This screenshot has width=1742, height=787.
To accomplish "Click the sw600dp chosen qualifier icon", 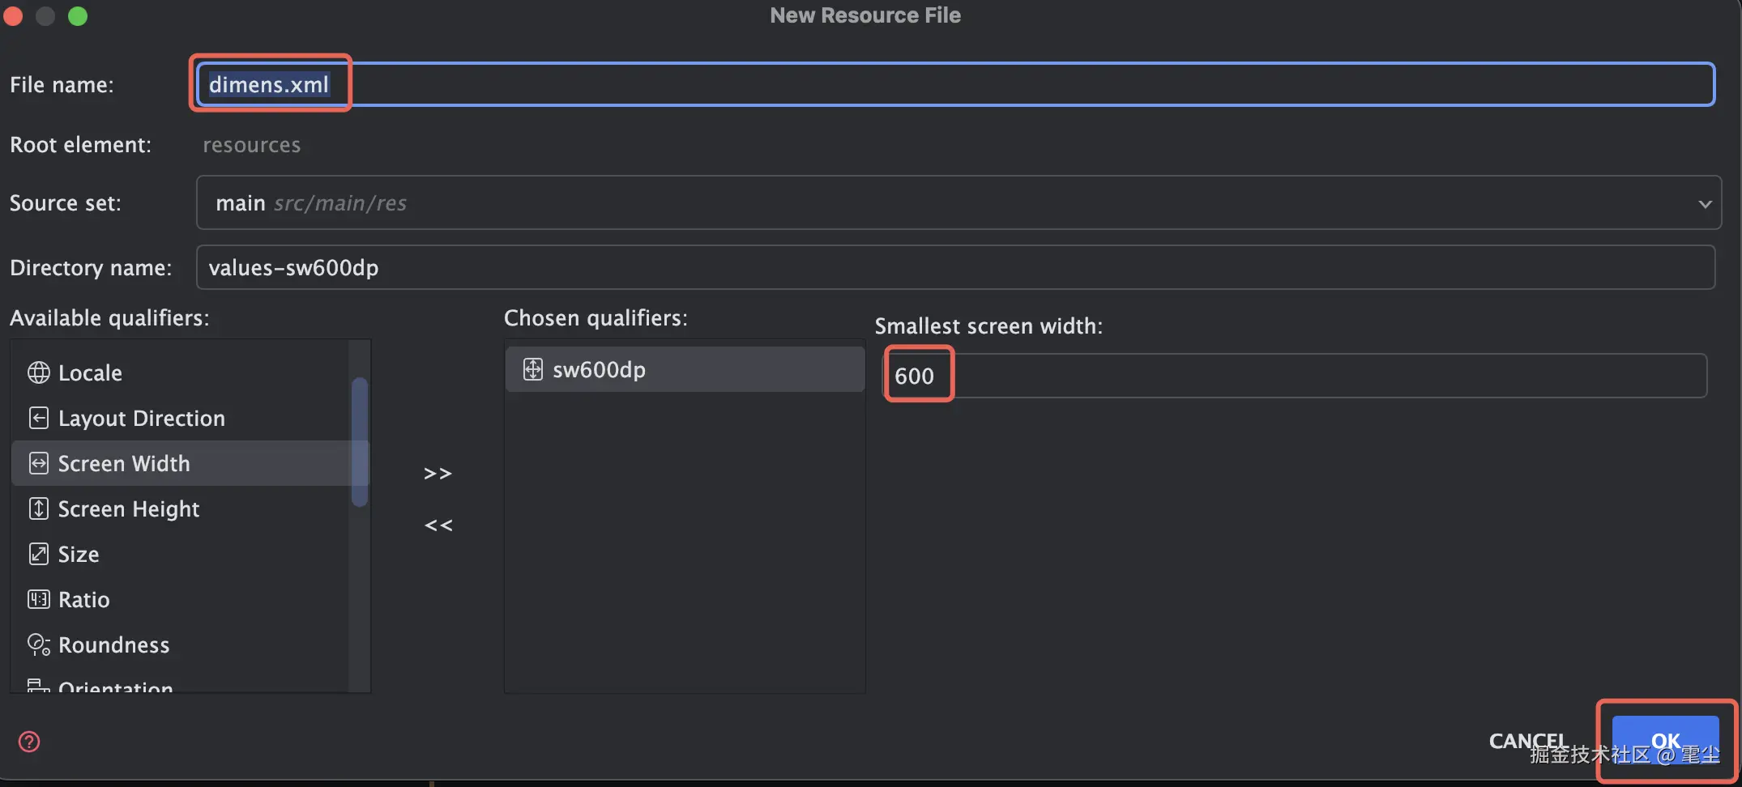I will tap(532, 369).
